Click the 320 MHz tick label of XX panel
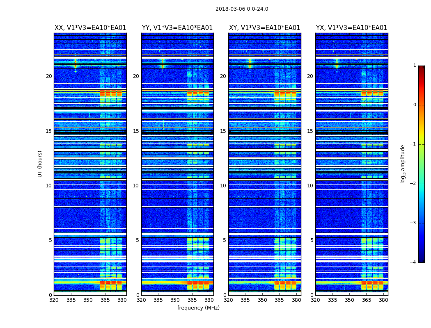The width and height of the screenshot is (431, 328). pos(54,300)
